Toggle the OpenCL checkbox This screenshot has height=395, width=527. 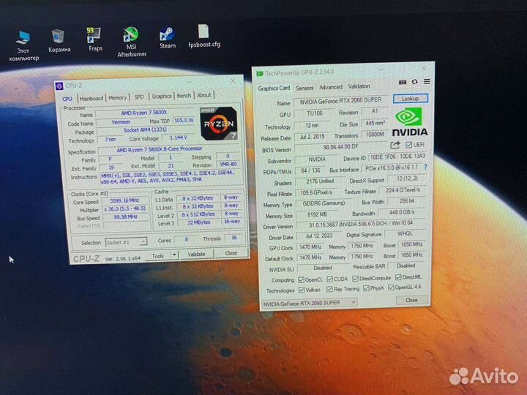300,279
